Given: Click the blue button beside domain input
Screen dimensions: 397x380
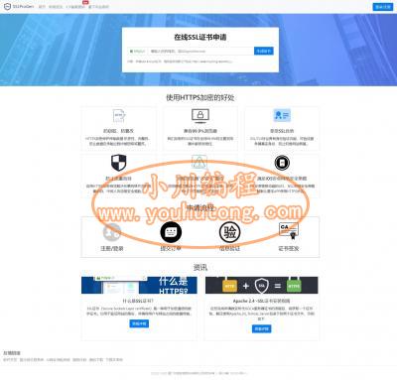Looking at the screenshot, I should click(264, 51).
